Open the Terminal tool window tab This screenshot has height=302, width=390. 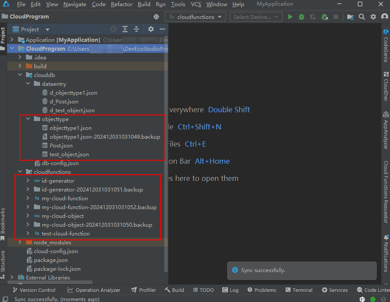pos(299,290)
